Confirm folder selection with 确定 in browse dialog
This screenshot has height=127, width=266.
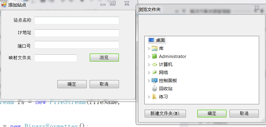tap(212, 114)
